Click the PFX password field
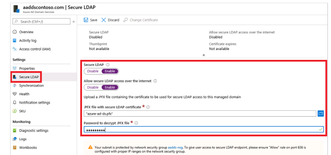The height and width of the screenshot is (155, 331). (x=204, y=130)
